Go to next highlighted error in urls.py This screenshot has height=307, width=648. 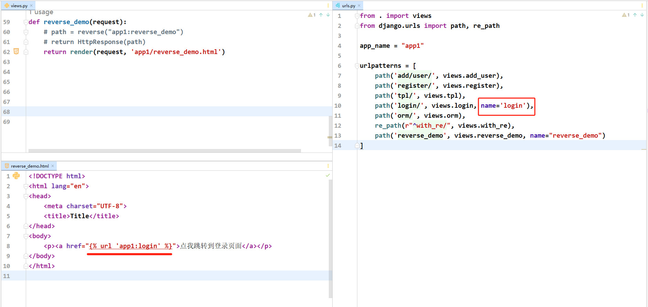642,15
